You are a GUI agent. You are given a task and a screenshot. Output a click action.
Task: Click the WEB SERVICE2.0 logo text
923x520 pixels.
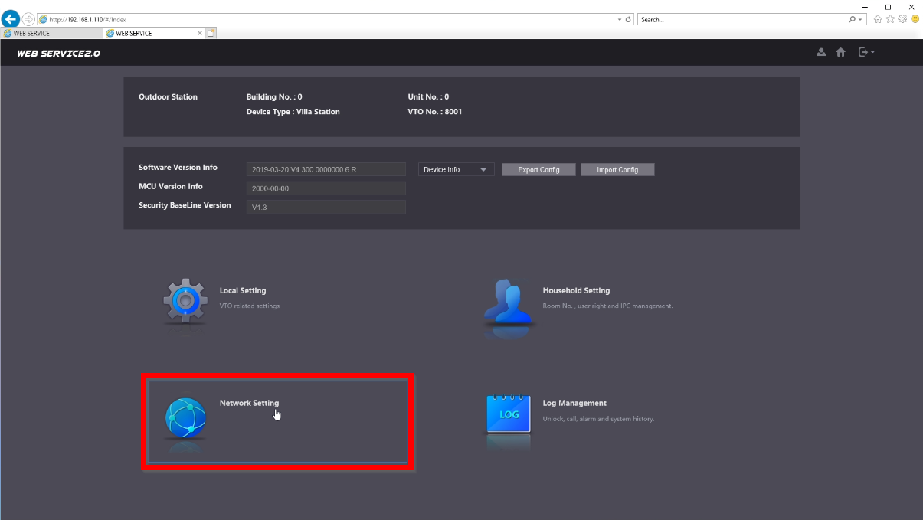[58, 54]
